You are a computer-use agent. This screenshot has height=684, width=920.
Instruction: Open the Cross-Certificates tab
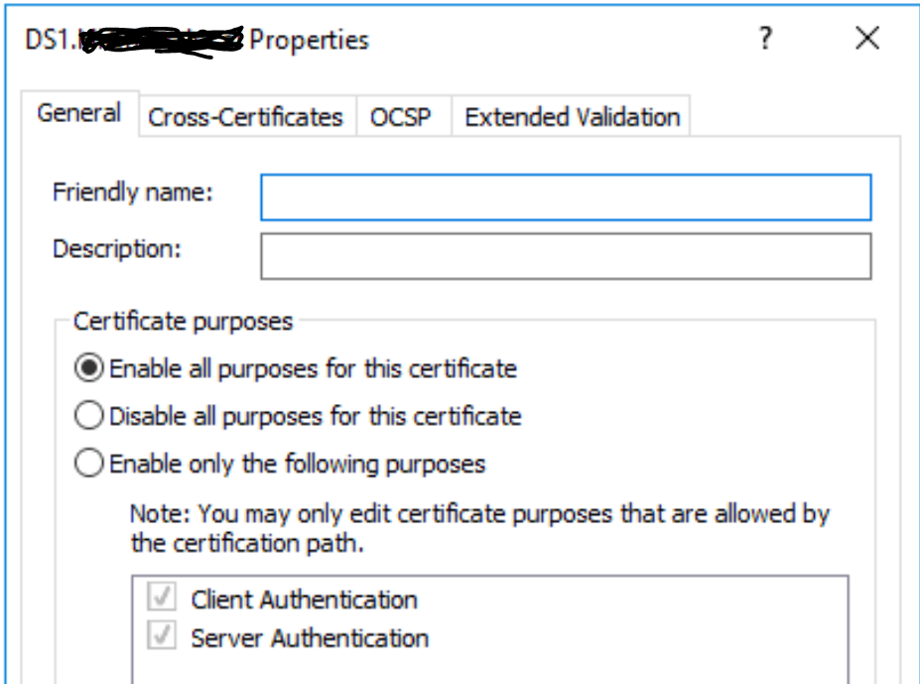coord(245,117)
